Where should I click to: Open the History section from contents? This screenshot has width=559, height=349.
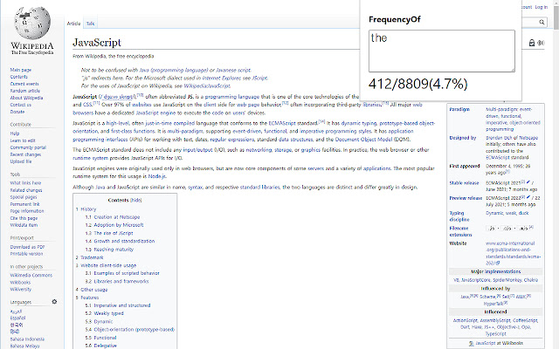[x=88, y=209]
